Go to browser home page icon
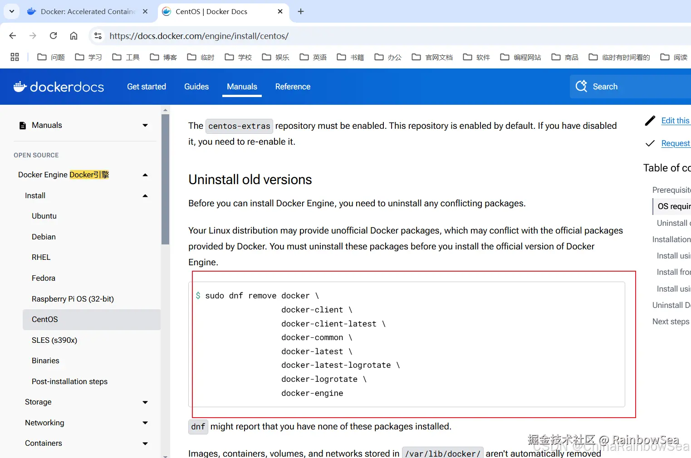This screenshot has height=458, width=691. click(x=74, y=36)
